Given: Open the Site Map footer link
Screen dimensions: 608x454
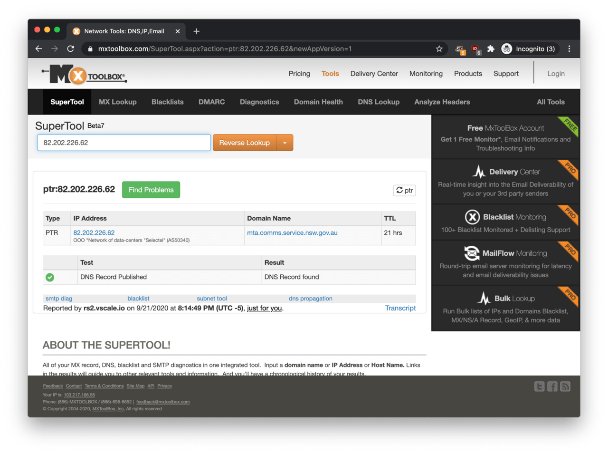Looking at the screenshot, I should [x=135, y=386].
